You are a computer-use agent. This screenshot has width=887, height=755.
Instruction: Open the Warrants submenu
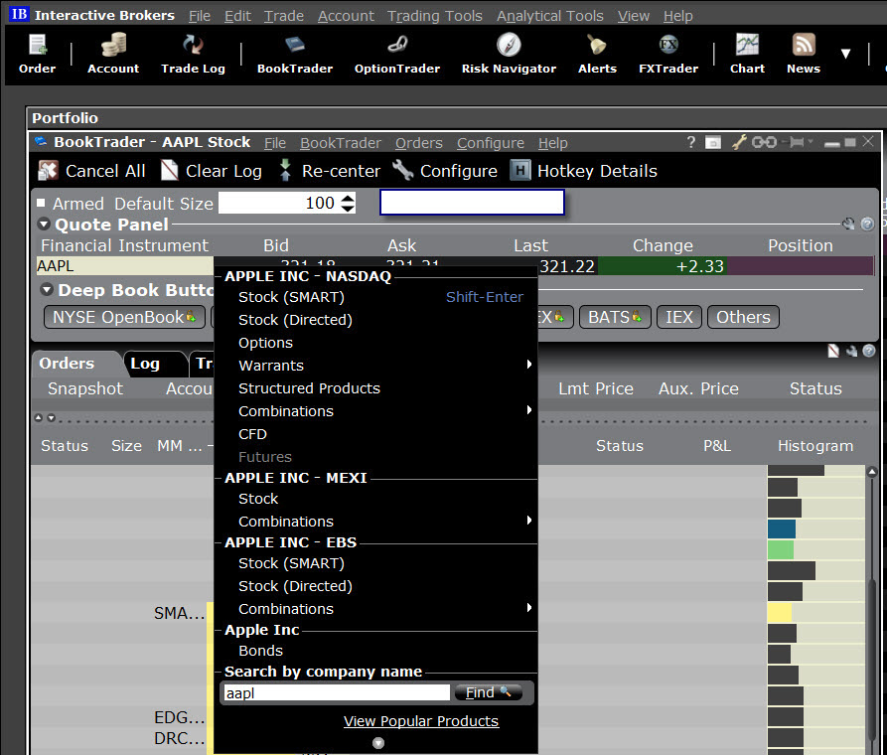pos(375,365)
